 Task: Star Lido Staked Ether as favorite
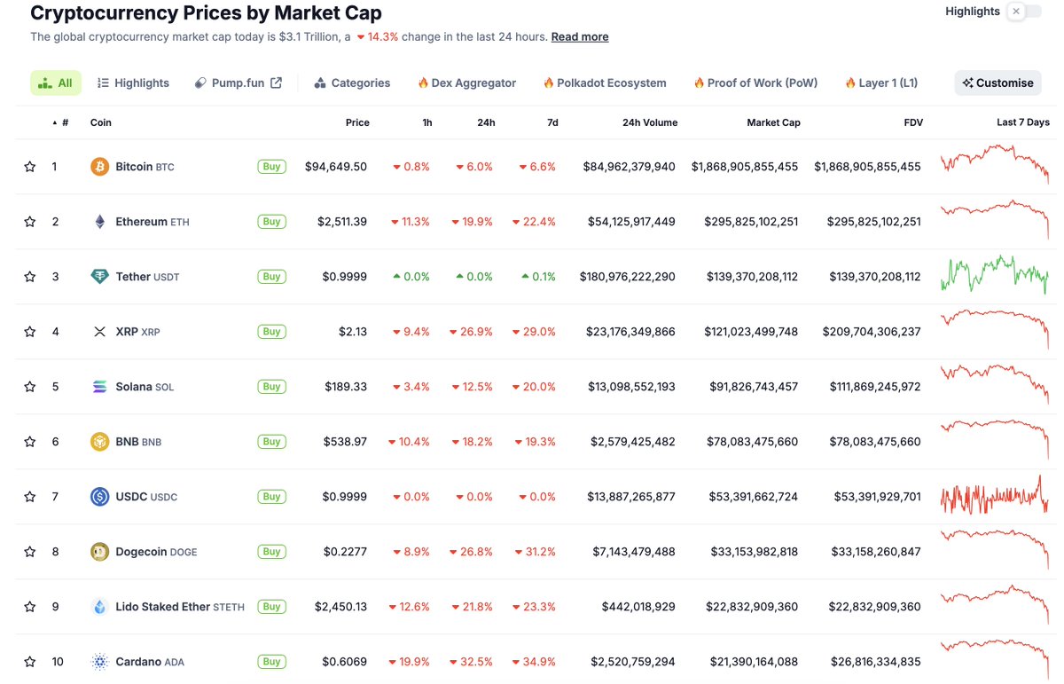pos(30,607)
